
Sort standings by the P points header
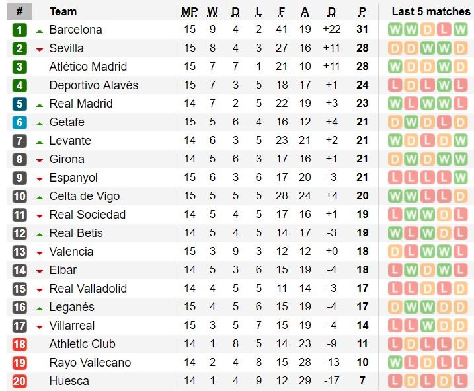pos(362,11)
